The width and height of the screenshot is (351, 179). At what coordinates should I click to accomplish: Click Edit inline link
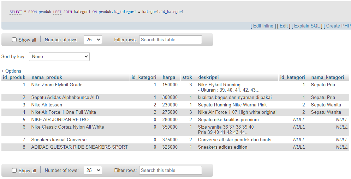click(263, 26)
